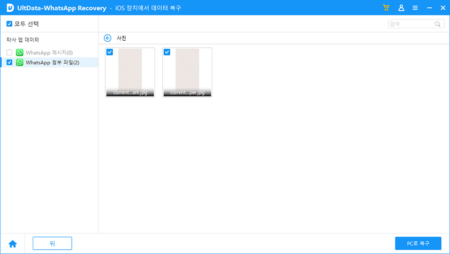Uncheck the WhatsApp 첨부 파일 checkbox

pos(9,62)
